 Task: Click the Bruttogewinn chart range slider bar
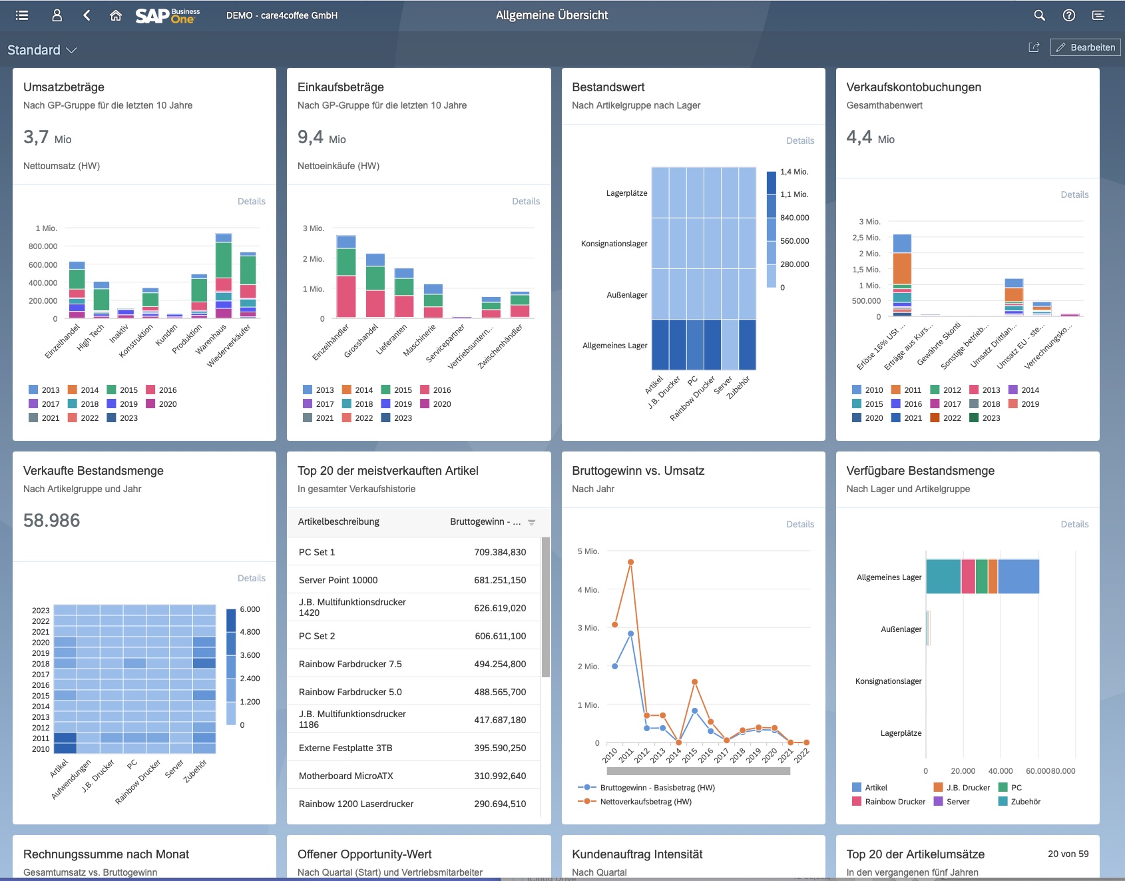(698, 771)
